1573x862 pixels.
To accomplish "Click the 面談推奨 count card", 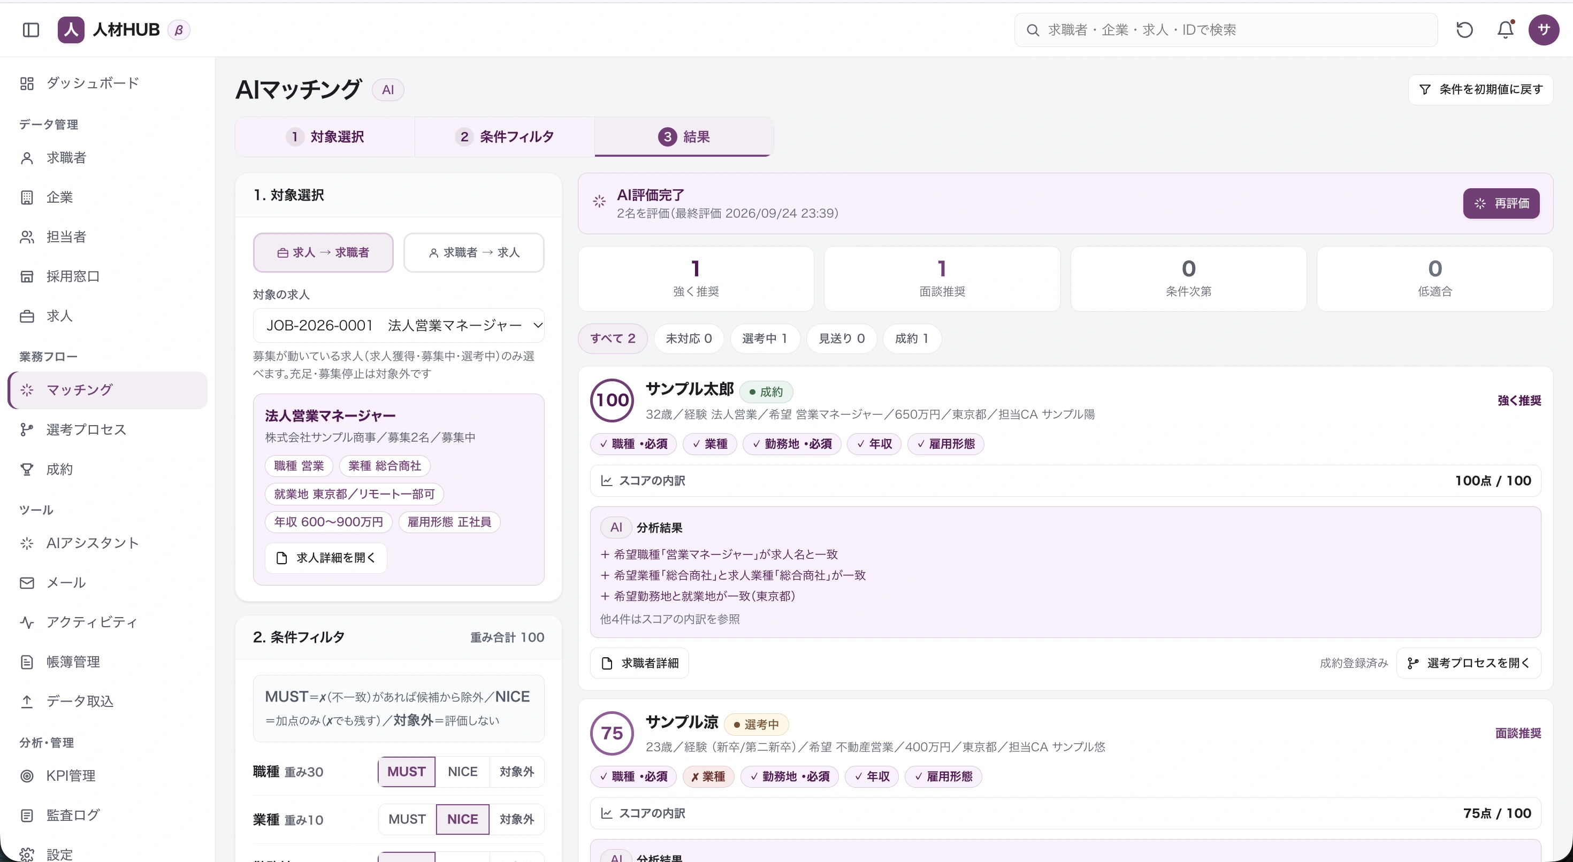I will click(x=942, y=279).
